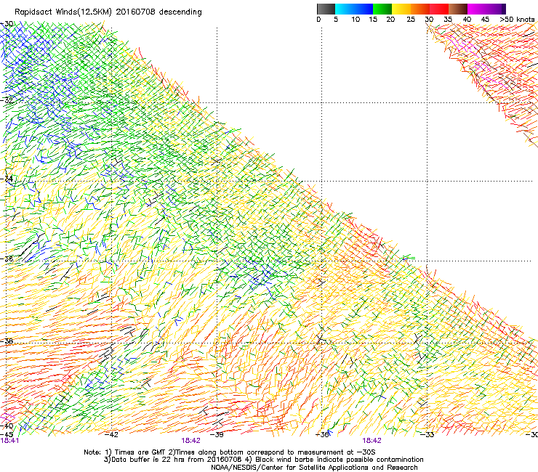Click the "Times are GMT" note line
This screenshot has height=472, width=538.
[230, 452]
